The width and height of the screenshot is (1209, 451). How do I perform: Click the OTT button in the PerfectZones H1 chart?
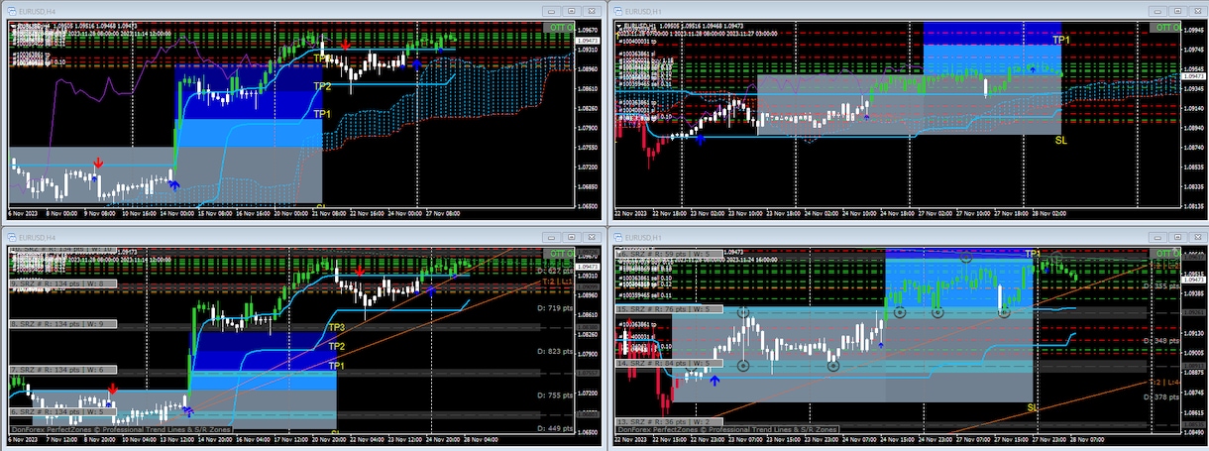1166,255
